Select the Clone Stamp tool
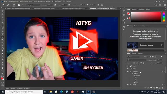Screen dimensions: 167x94 (2, 40)
